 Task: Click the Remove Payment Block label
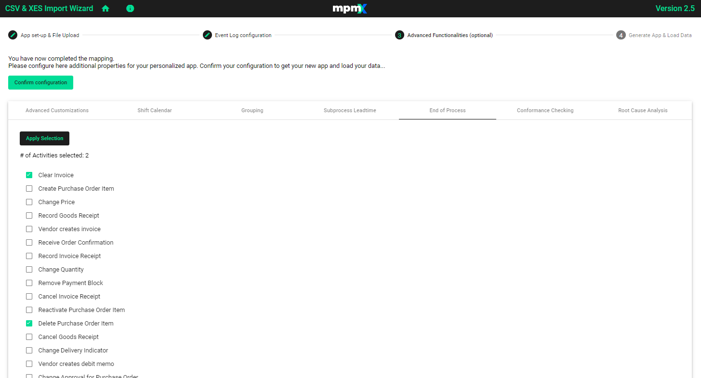click(71, 283)
